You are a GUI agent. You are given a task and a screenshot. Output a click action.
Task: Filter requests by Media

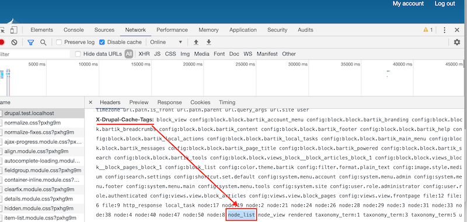point(201,54)
